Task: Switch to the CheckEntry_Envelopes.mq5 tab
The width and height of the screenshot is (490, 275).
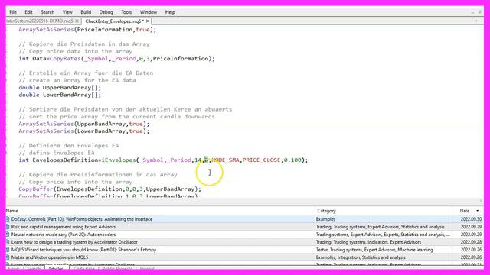Action: 114,21
